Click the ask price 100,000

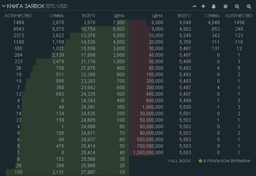[x=155, y=75]
